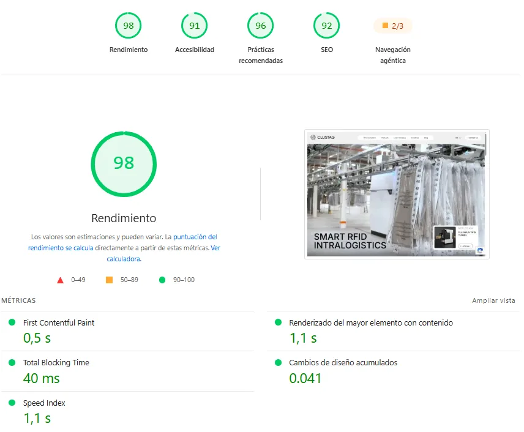Click the 'MÉTRICAS' section heading
The width and height of the screenshot is (524, 432).
coord(18,300)
